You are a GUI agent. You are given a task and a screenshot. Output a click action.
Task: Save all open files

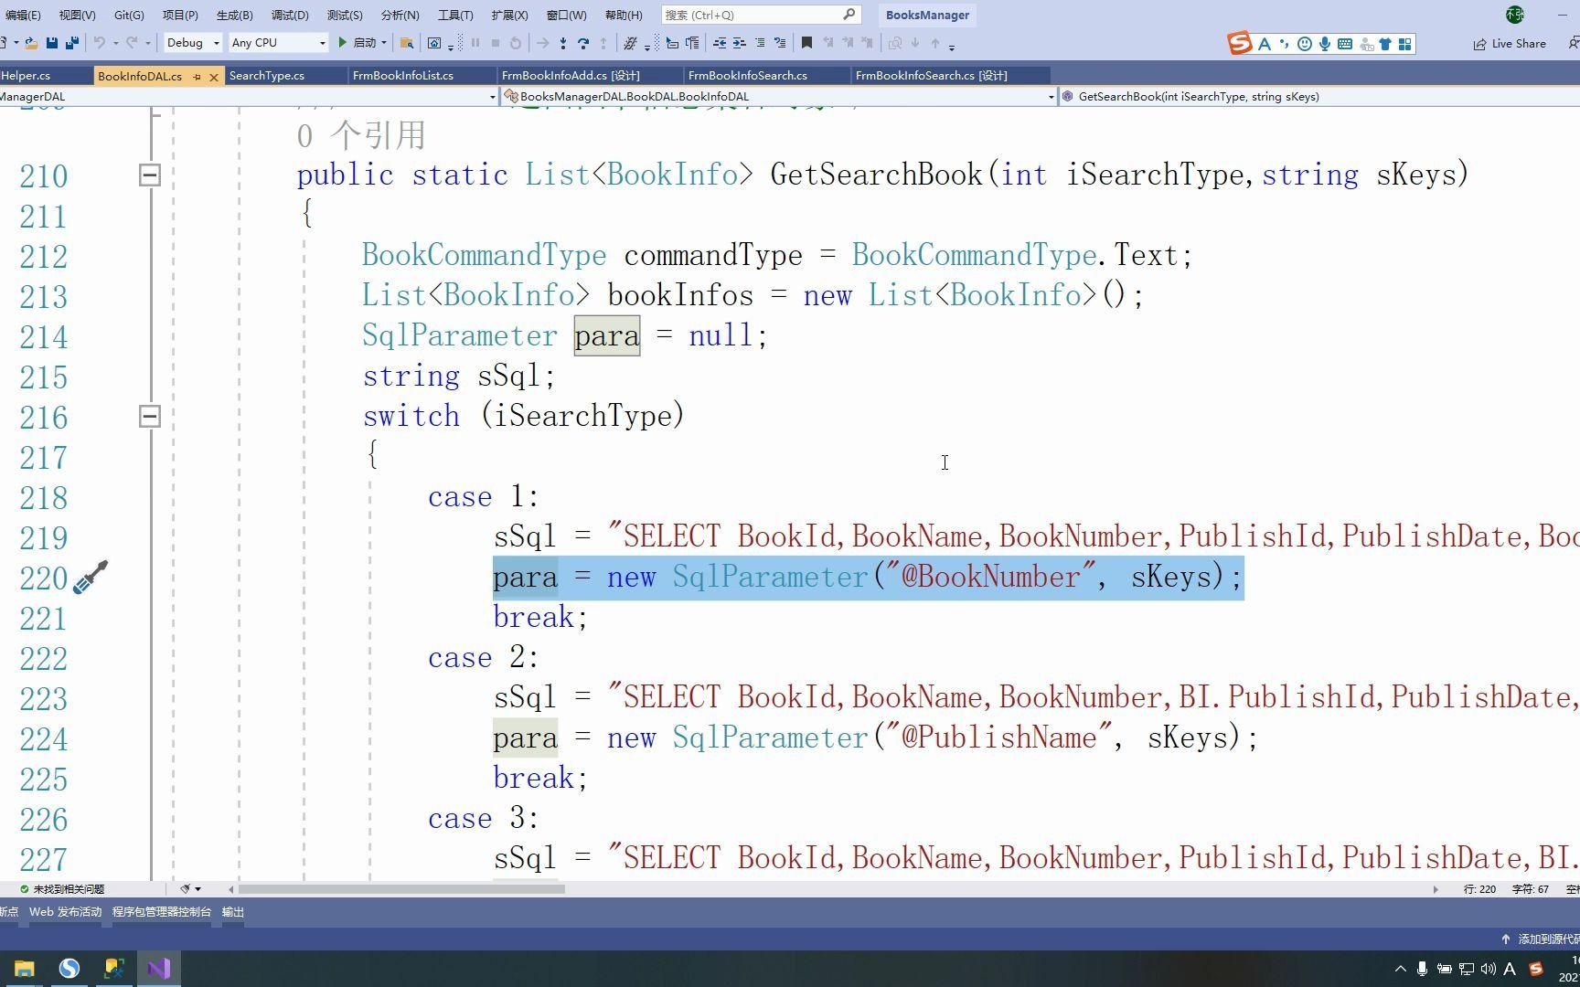[x=70, y=43]
